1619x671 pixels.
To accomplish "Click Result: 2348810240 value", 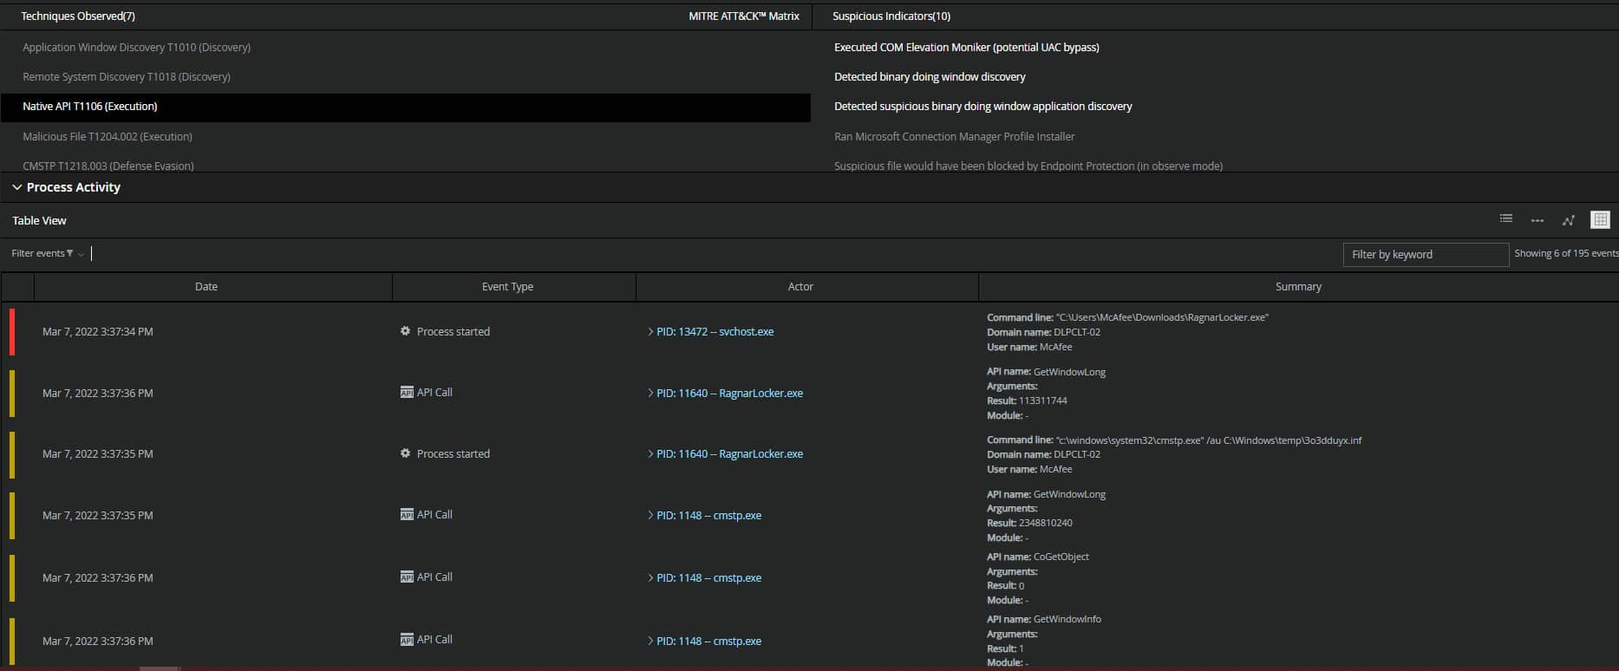I will pos(1030,523).
